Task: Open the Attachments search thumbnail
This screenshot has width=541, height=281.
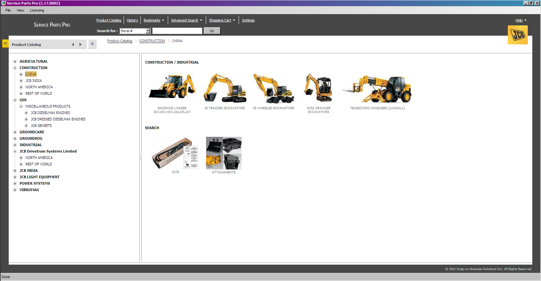Action: (223, 153)
